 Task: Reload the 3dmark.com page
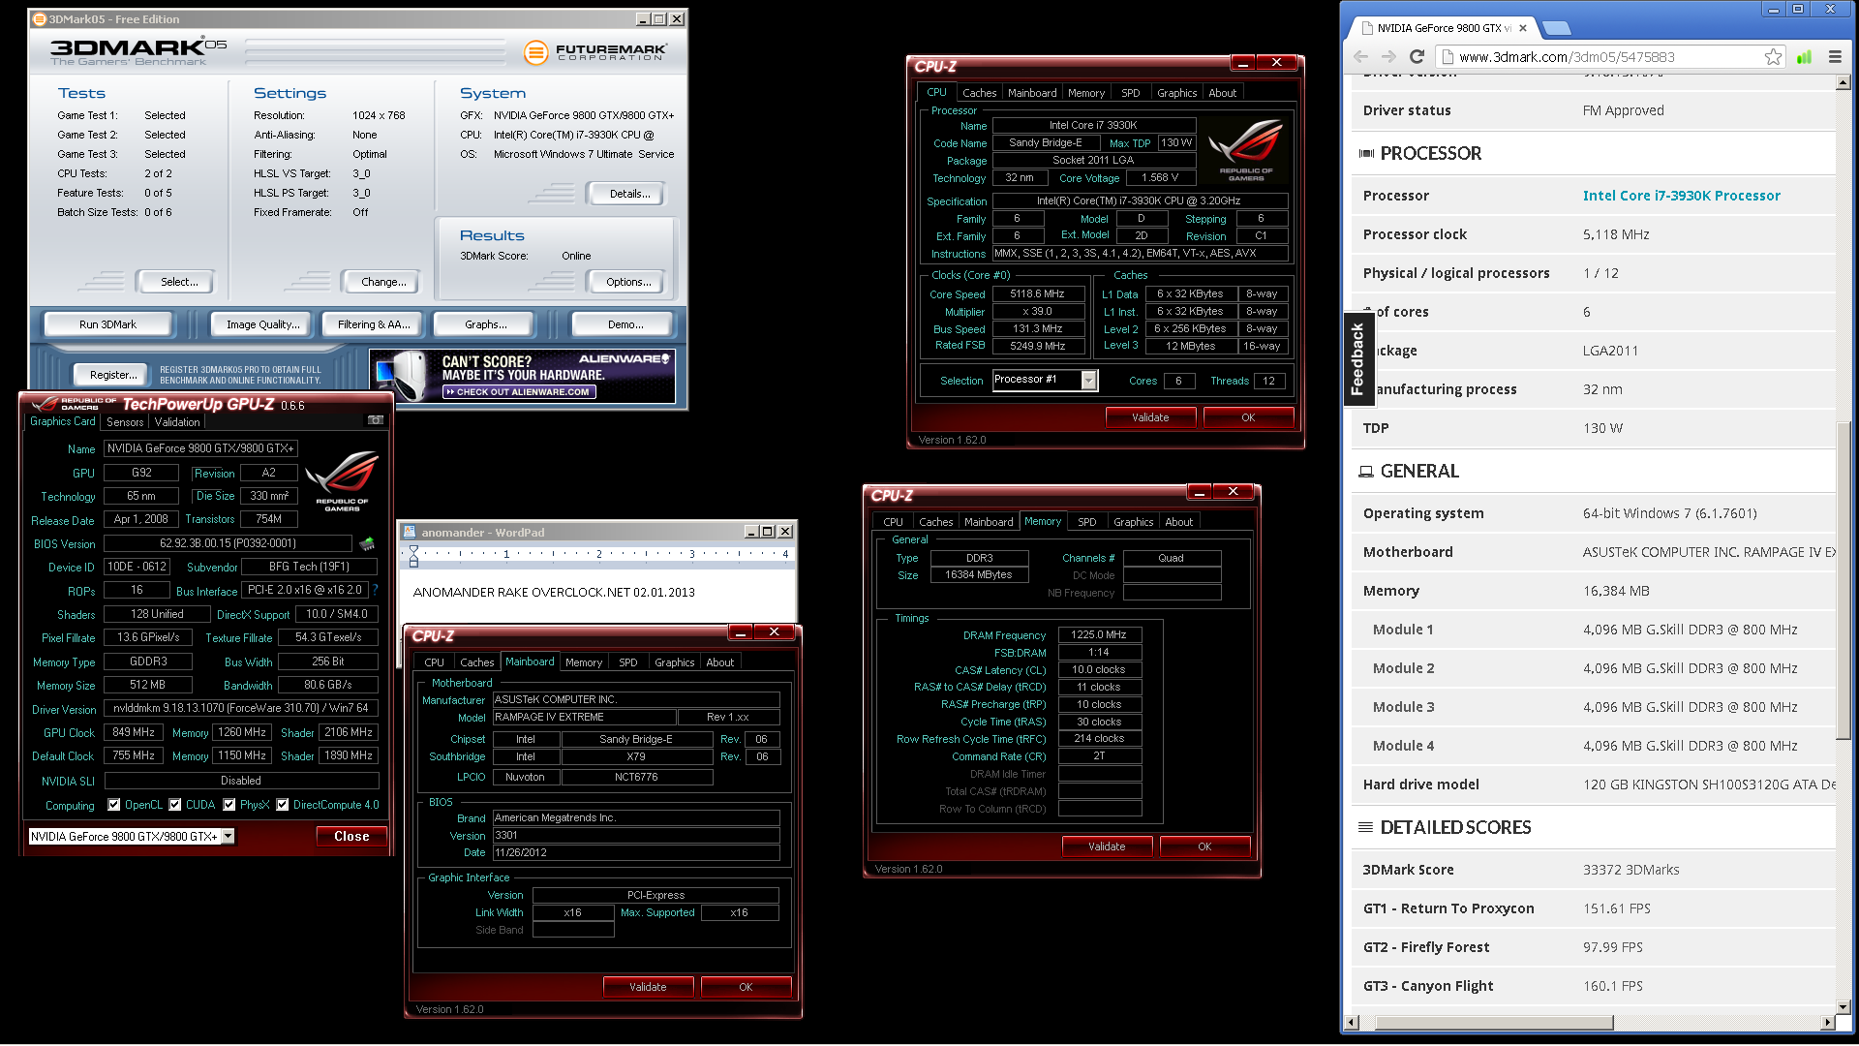(1417, 57)
